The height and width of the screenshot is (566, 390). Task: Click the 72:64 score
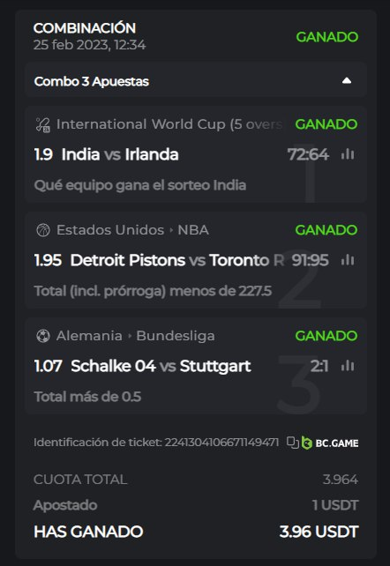coord(308,154)
